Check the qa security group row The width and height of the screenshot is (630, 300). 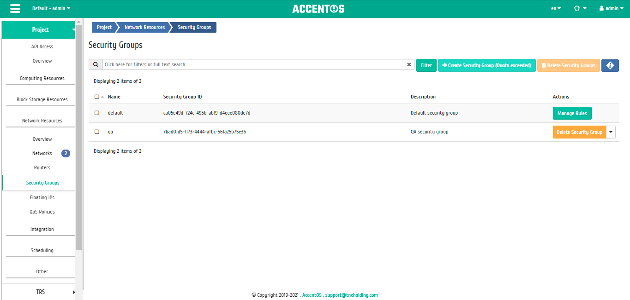pyautogui.click(x=97, y=132)
